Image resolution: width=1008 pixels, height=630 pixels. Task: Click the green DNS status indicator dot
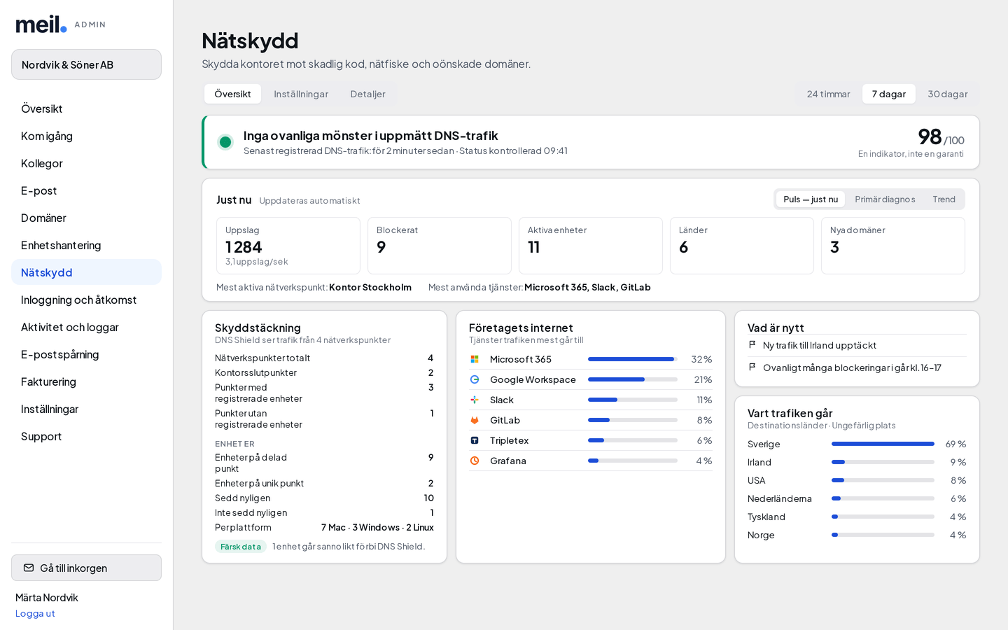click(225, 142)
